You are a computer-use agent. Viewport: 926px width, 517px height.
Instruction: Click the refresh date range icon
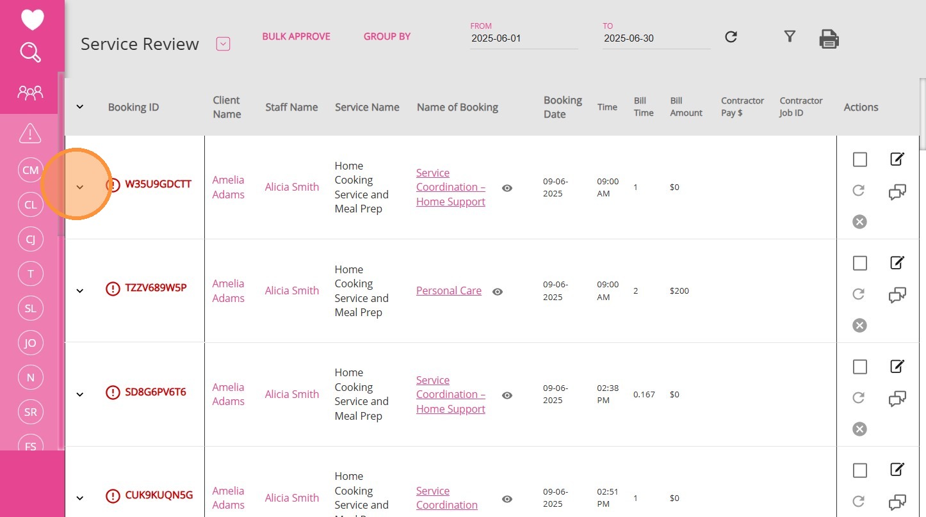[731, 37]
